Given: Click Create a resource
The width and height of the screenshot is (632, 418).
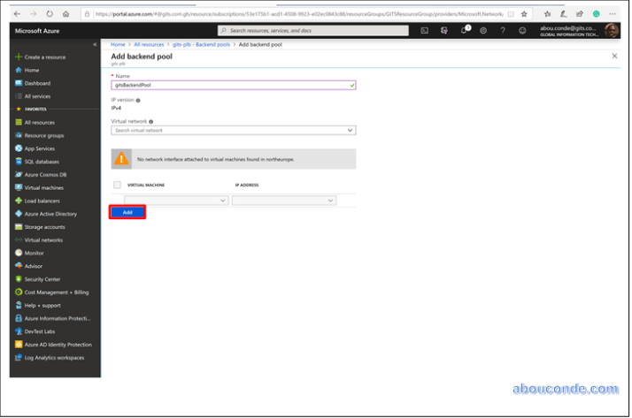Looking at the screenshot, I should pyautogui.click(x=43, y=57).
